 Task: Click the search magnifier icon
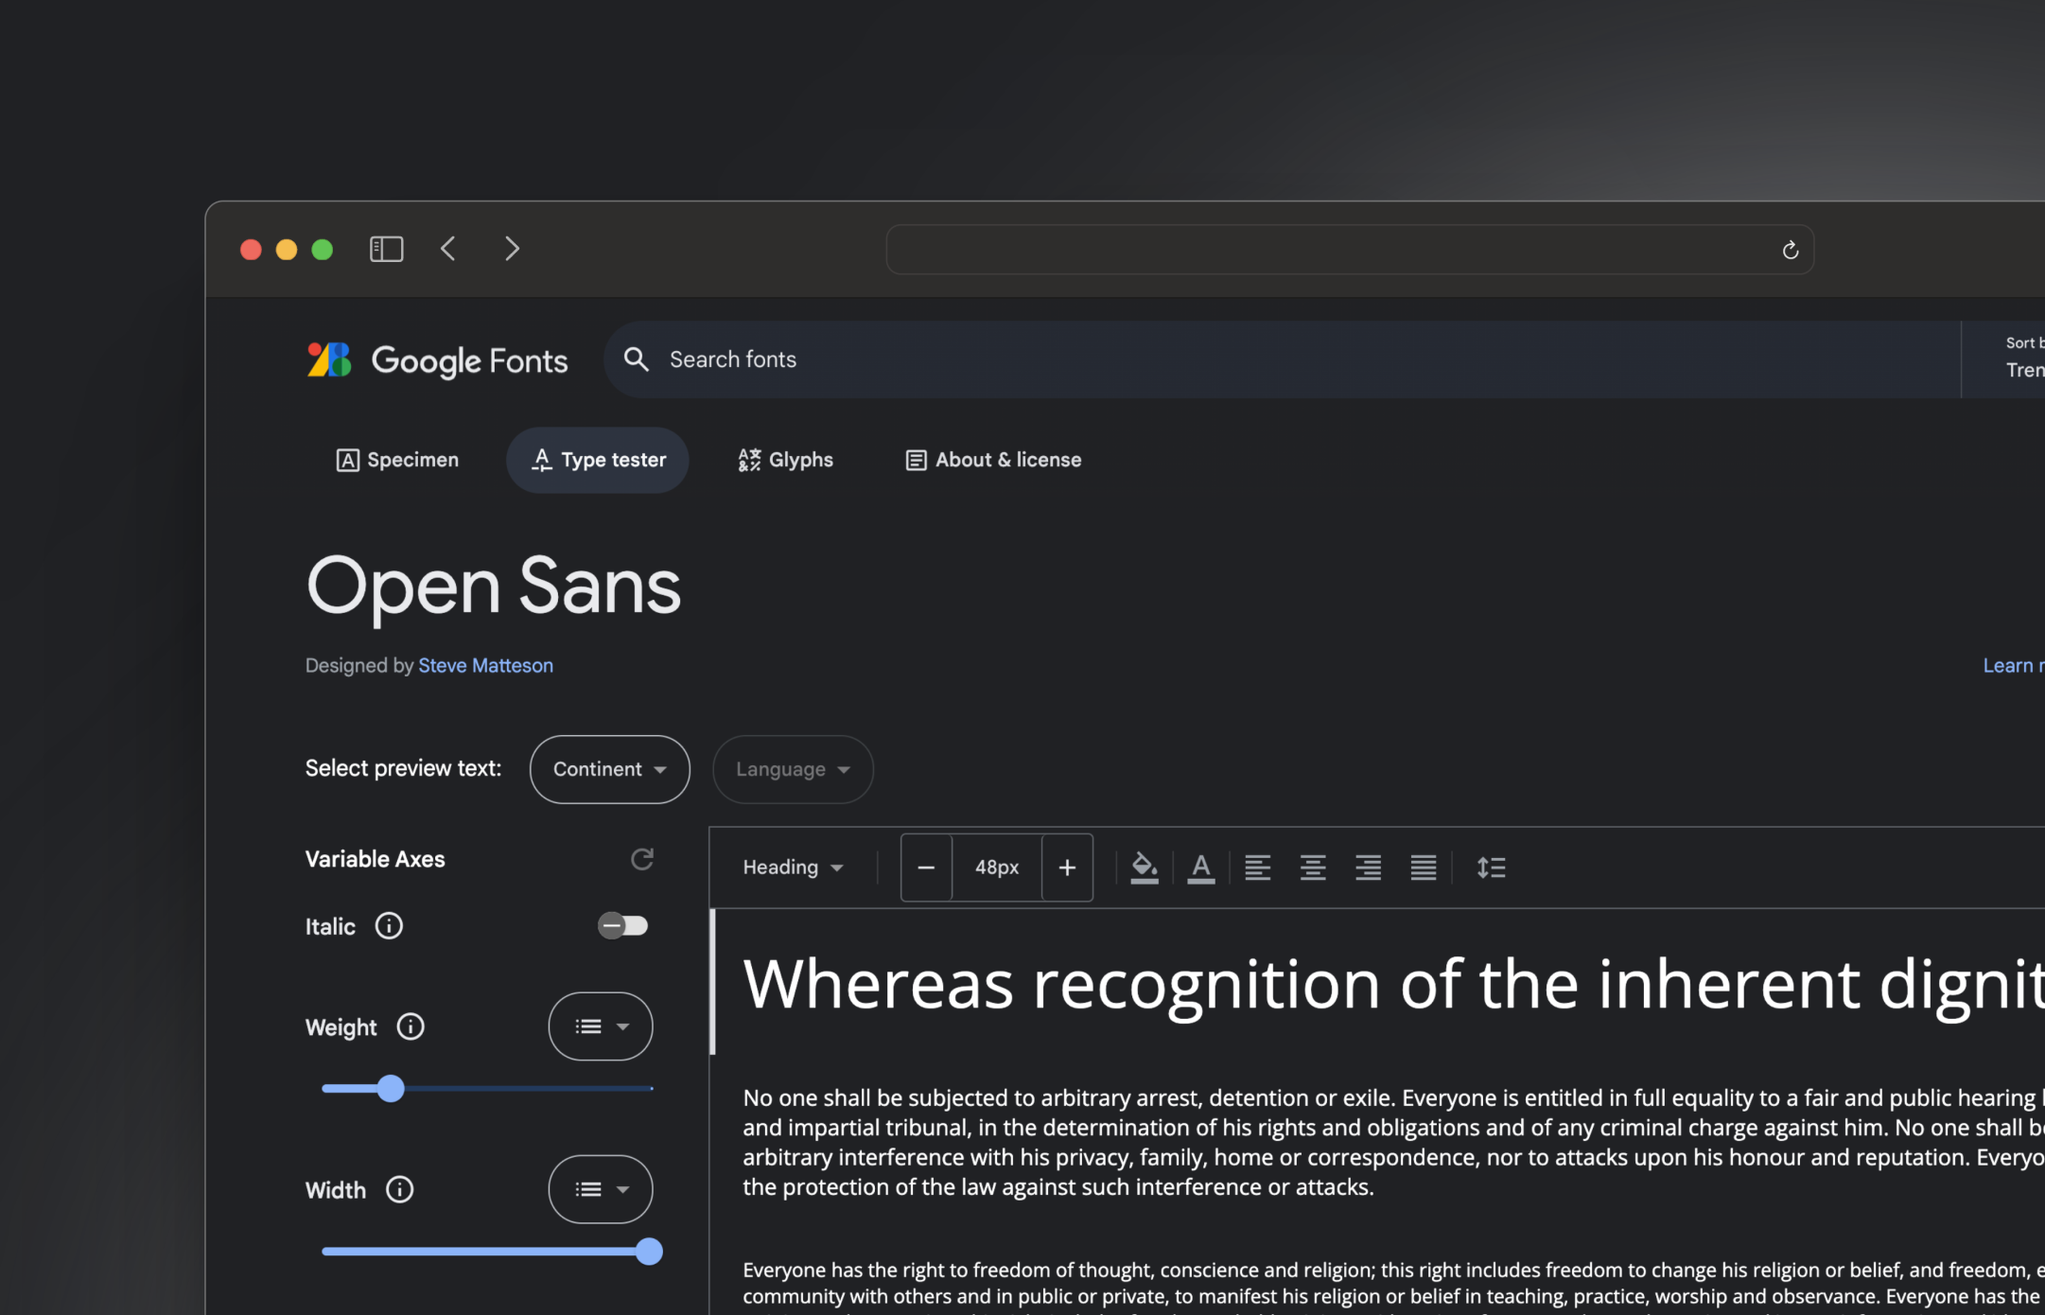point(637,359)
